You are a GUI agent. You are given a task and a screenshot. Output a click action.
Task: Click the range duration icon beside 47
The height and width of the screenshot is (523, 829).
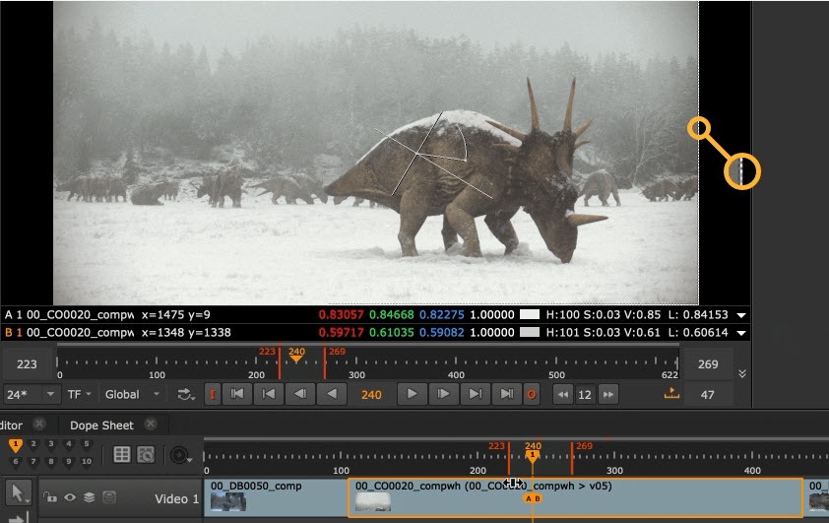click(671, 393)
